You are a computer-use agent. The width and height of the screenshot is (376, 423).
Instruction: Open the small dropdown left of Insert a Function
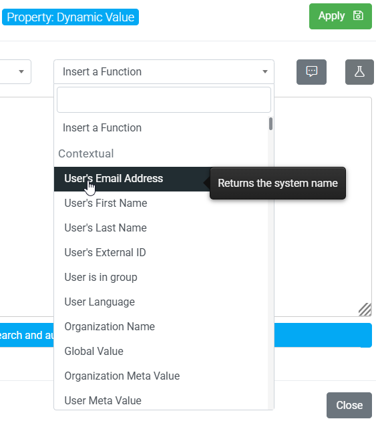(x=15, y=72)
